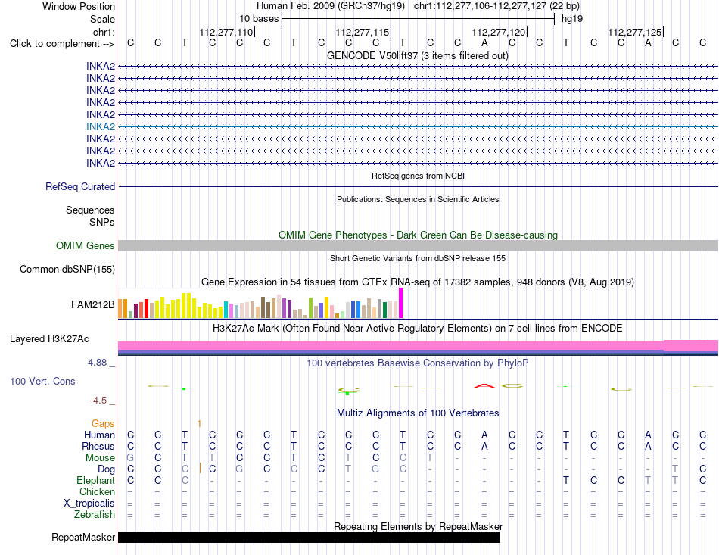Click the orange insertion bar in Dog row
The height and width of the screenshot is (555, 719).
(200, 469)
